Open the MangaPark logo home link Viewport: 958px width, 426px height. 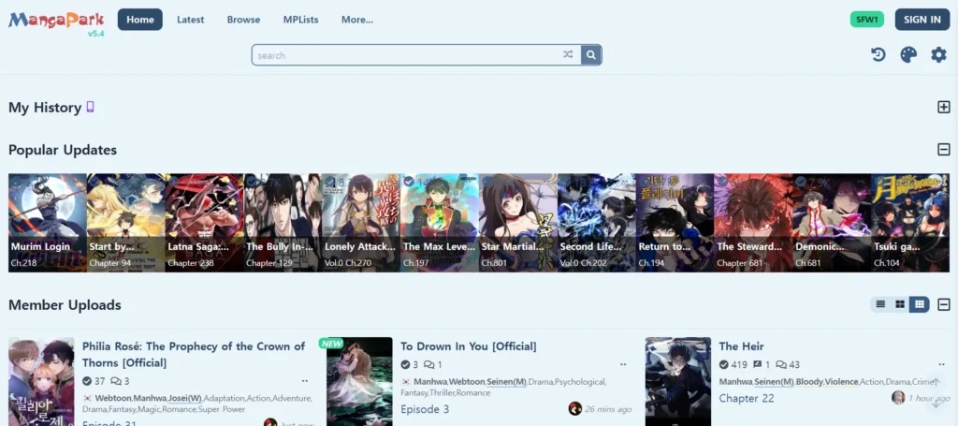click(56, 21)
